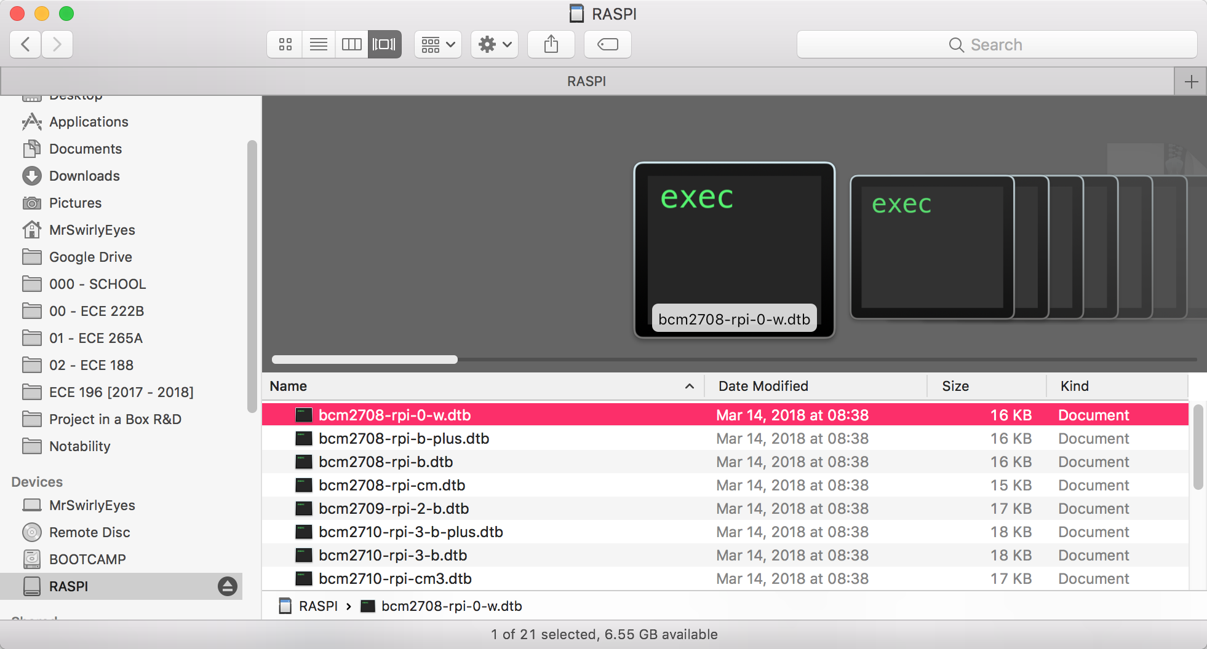Go back to previous folder
This screenshot has height=649, width=1207.
point(26,44)
